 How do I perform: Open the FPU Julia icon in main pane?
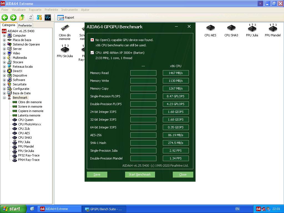pos(252,30)
